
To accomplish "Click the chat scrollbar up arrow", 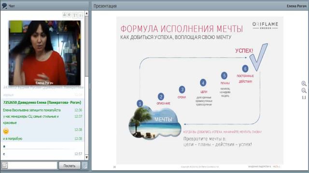I will 87,13.
